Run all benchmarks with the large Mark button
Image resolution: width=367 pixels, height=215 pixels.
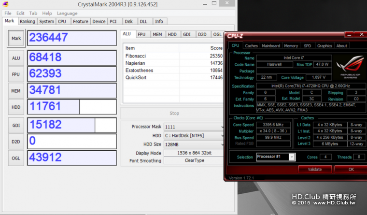(15, 39)
